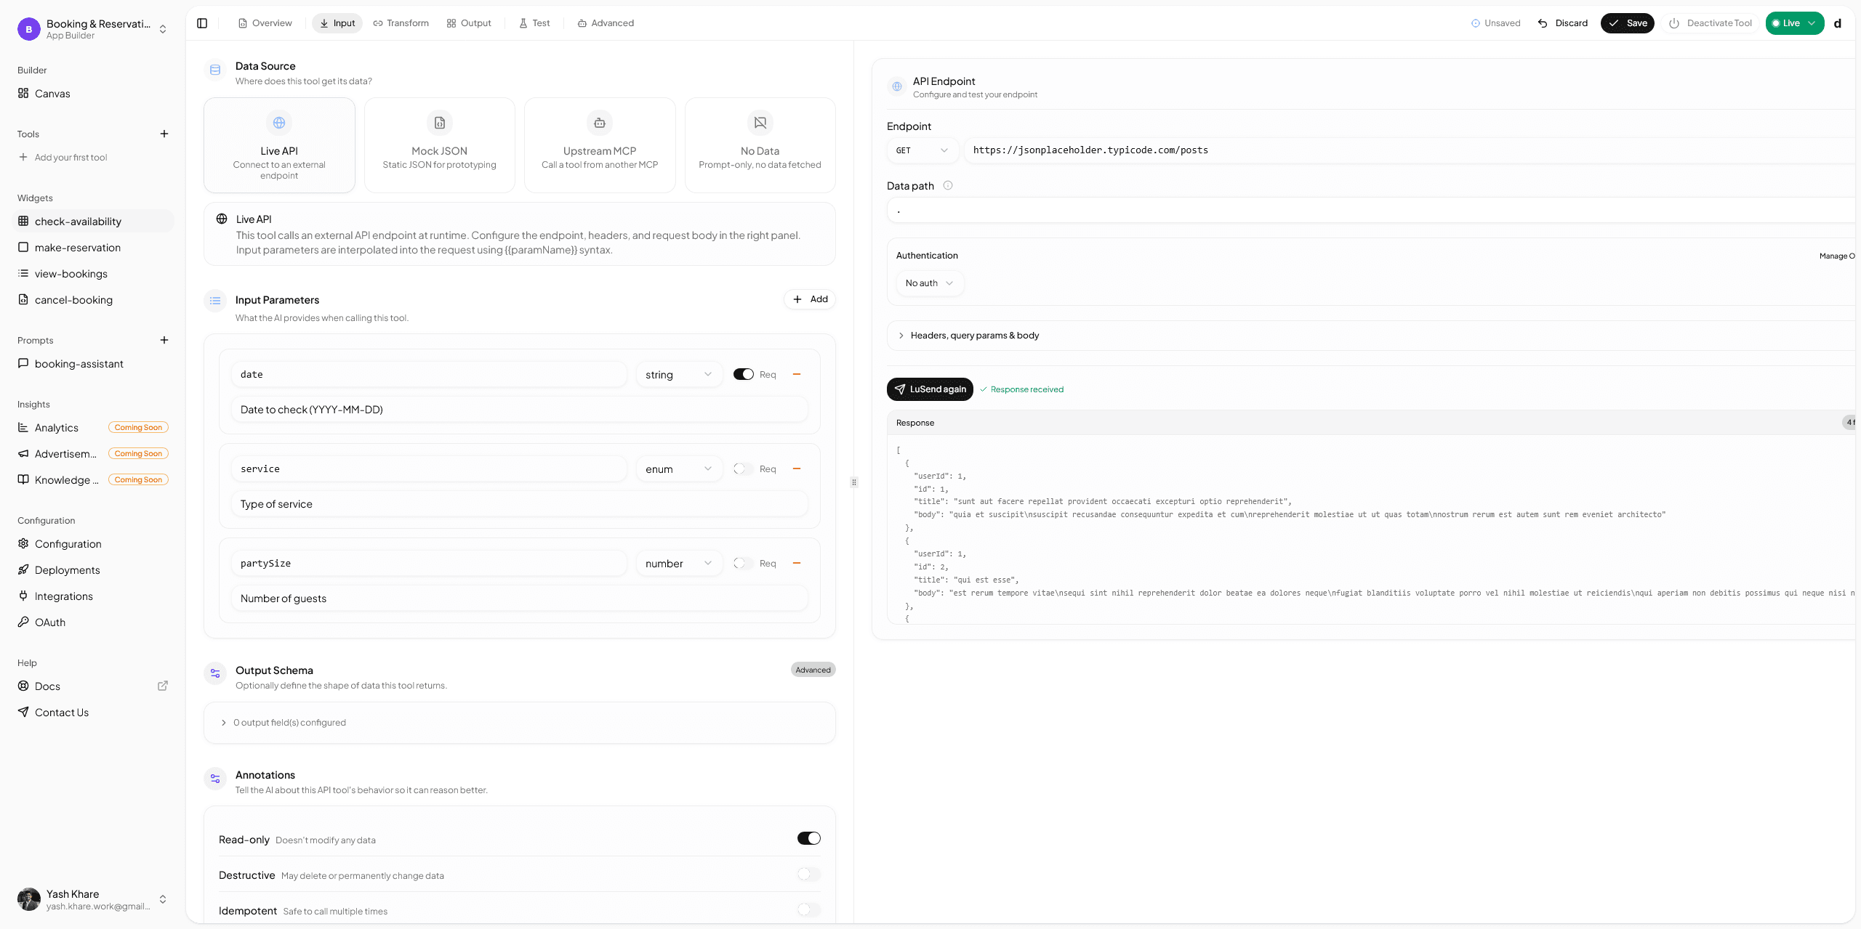Switch to the Test tab
This screenshot has width=1861, height=929.
(x=534, y=23)
